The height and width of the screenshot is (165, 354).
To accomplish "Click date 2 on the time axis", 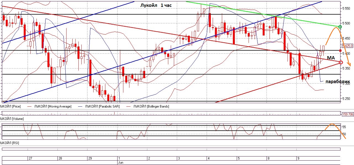I will (x=149, y=158).
